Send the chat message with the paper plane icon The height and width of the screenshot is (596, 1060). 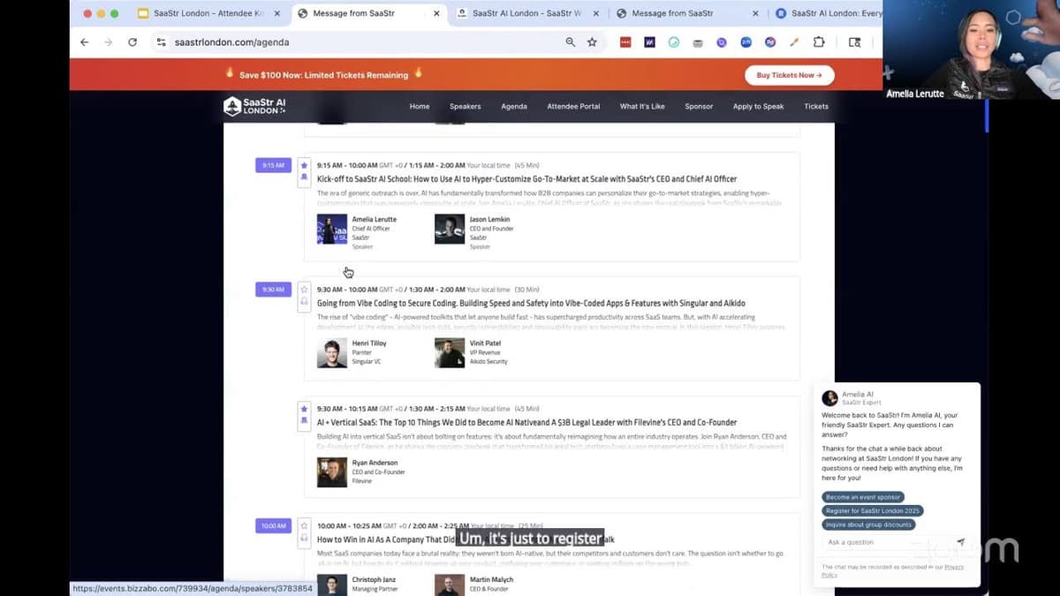point(960,542)
